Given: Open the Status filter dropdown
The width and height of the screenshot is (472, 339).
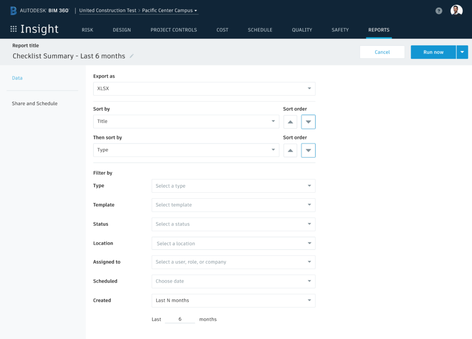Looking at the screenshot, I should point(233,224).
